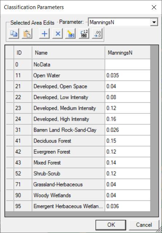Edit the 0.036 MannингsN value
Image resolution: width=162 pixels, height=233 pixels.
(x=128, y=206)
